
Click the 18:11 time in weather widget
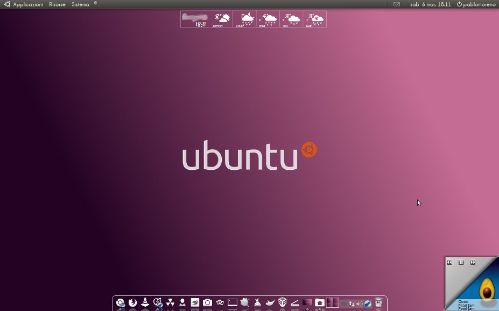(x=200, y=24)
